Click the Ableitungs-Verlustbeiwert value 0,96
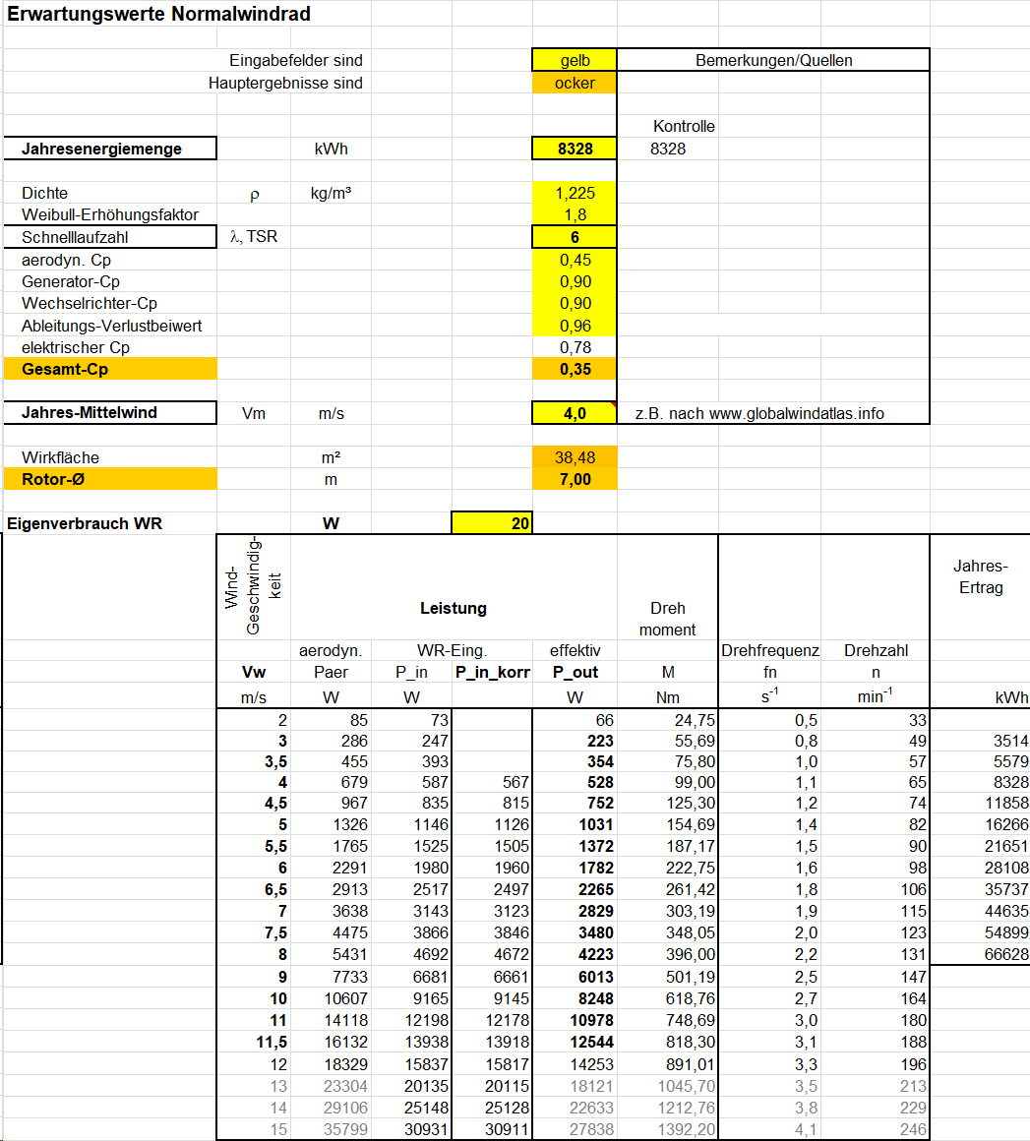The height and width of the screenshot is (1141, 1030). click(575, 326)
